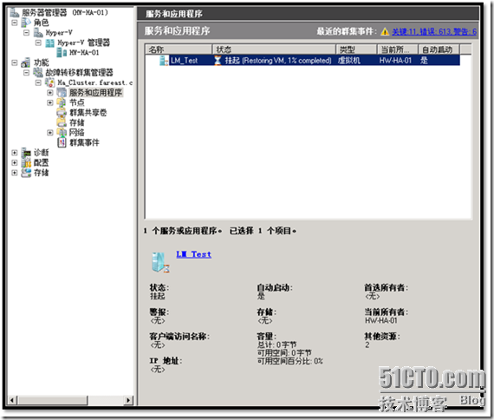Viewport: 494px width, 420px height.
Task: Click the 总计: 0字节 capacity text
Action: (277, 345)
